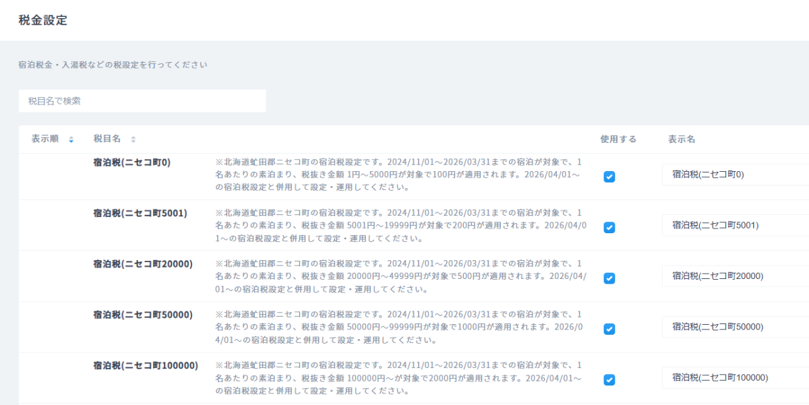Screen dimensions: 809x405
Task: Select the 表示名 input for 宿泊税(ニセコ町50000)
Action: point(735,327)
